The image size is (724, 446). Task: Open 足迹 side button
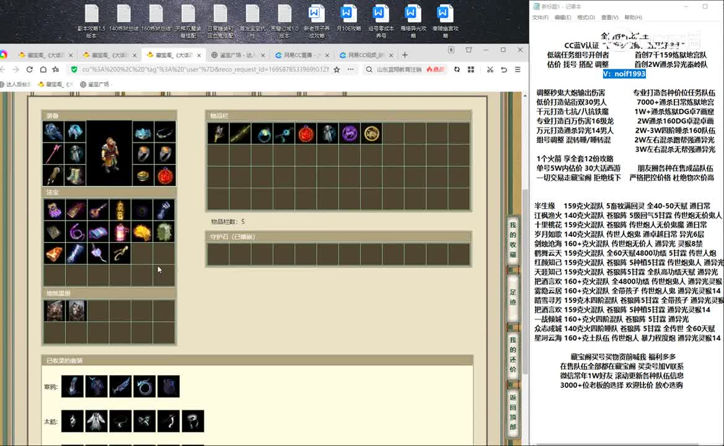click(x=513, y=297)
